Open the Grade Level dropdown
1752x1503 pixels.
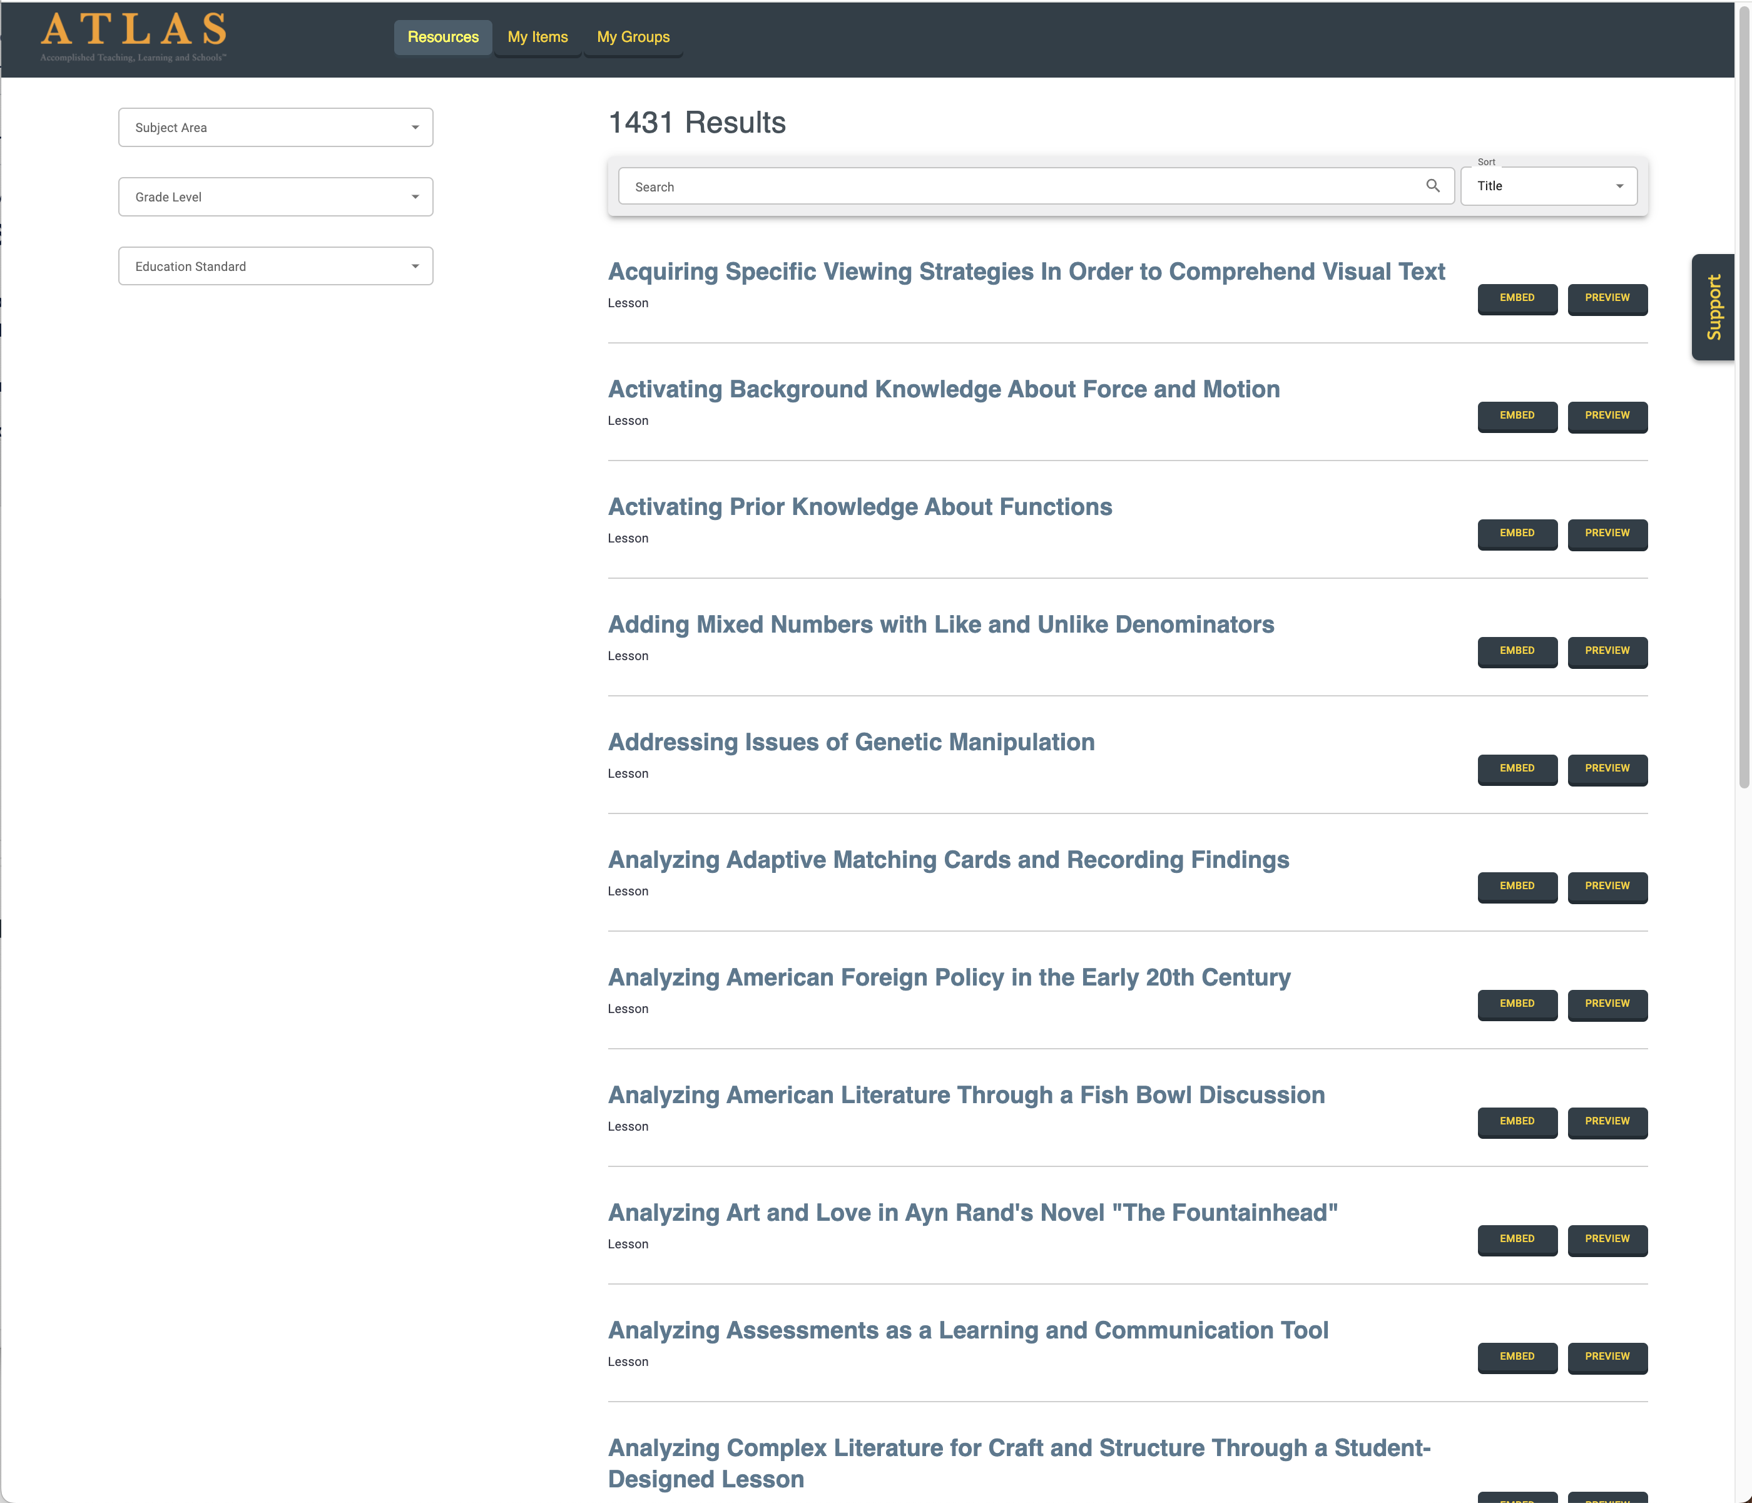[x=276, y=197]
